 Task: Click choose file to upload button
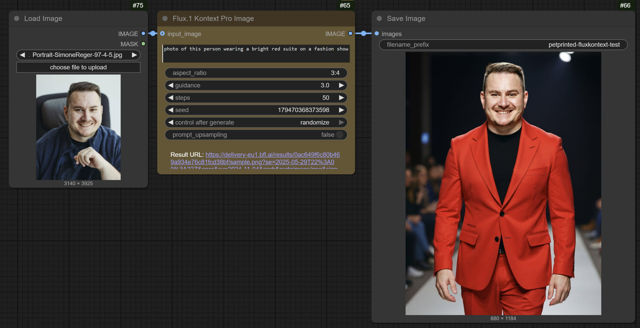(x=78, y=67)
